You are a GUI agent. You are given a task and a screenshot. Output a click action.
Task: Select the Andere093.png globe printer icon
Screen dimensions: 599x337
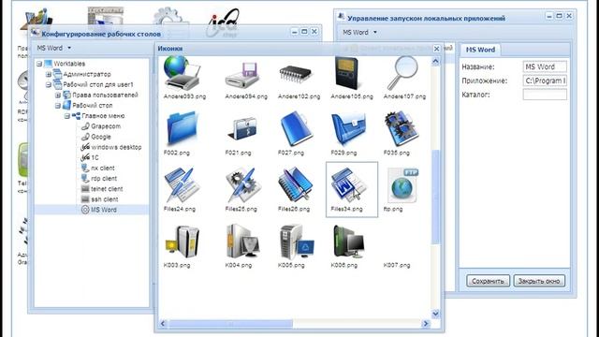[x=182, y=73]
